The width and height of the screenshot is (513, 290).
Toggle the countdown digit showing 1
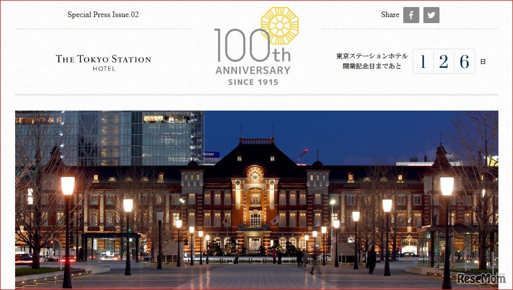(x=423, y=61)
